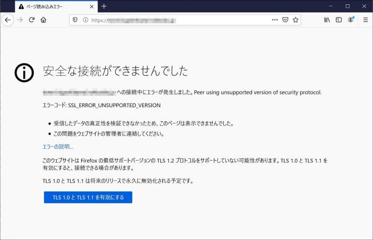373x240 pixels.
Task: Select the ページ読み込みエラー tab
Action: pos(51,6)
